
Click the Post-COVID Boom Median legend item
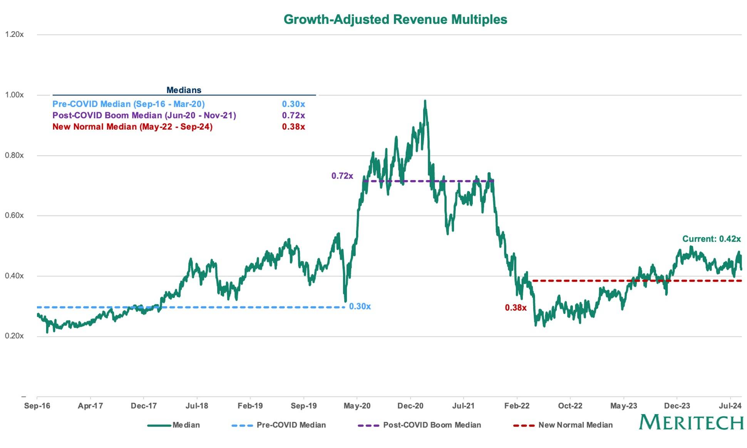click(x=419, y=425)
